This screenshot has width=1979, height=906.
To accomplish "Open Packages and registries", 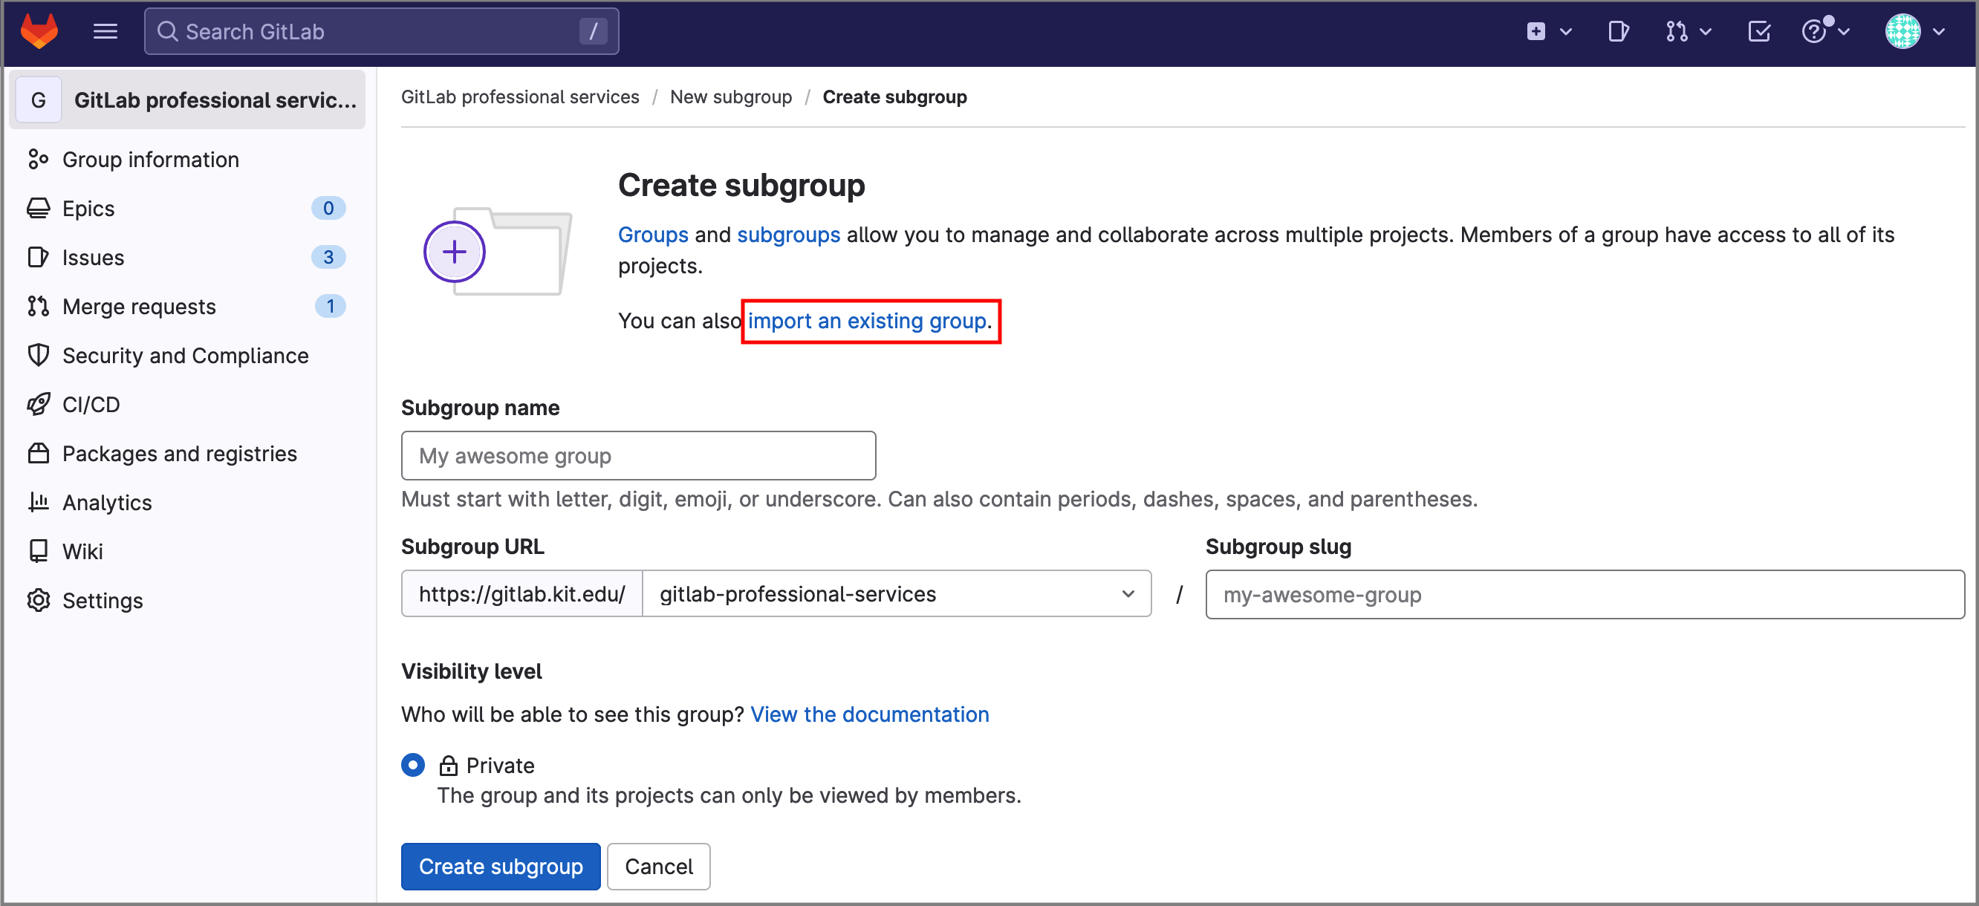I will (x=181, y=453).
